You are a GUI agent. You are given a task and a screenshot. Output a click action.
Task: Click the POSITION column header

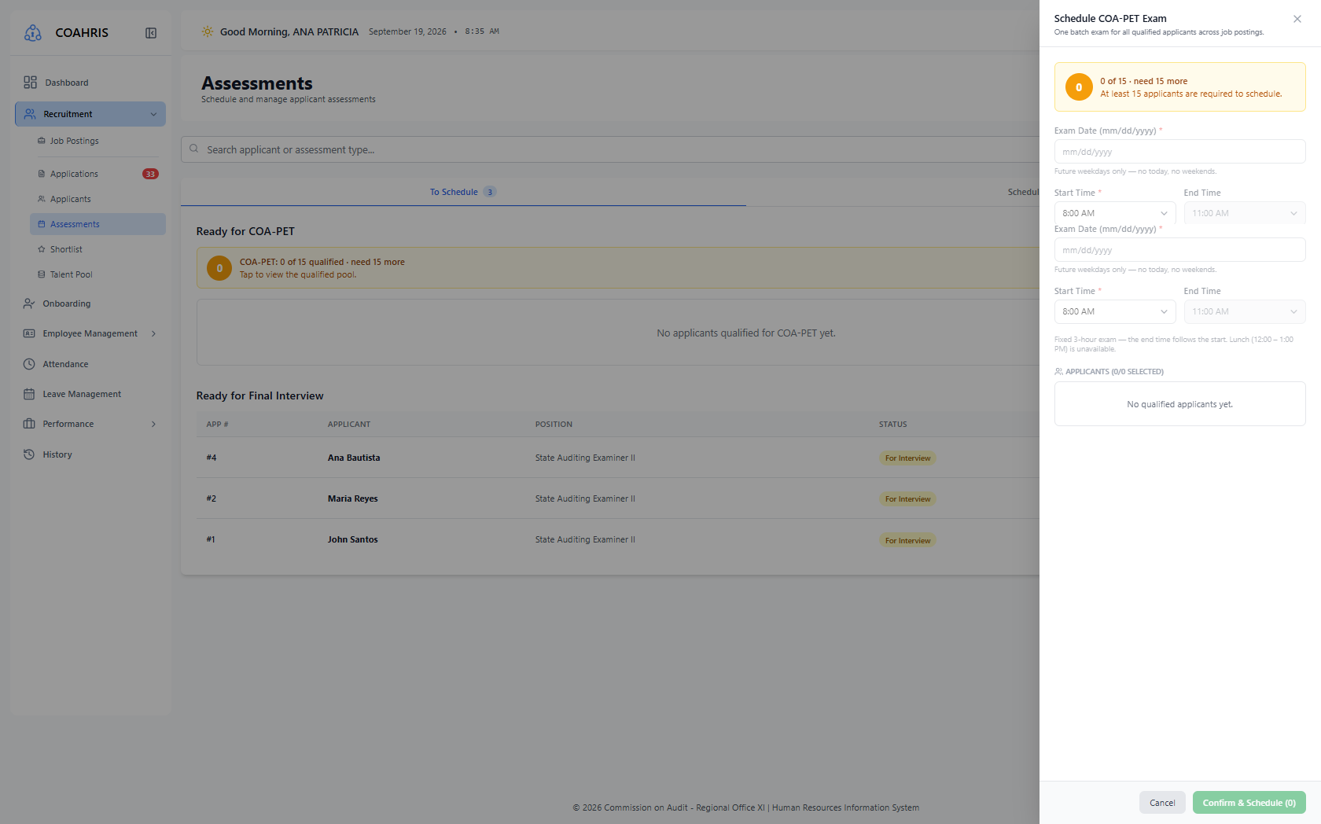point(554,425)
